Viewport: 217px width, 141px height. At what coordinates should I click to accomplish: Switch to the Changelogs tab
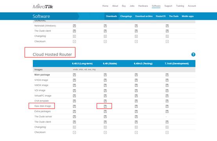[126, 16]
